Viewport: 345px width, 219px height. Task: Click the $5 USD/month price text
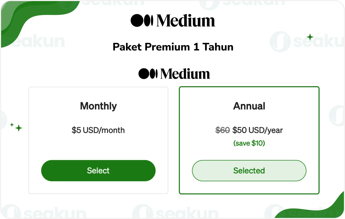[x=98, y=130]
